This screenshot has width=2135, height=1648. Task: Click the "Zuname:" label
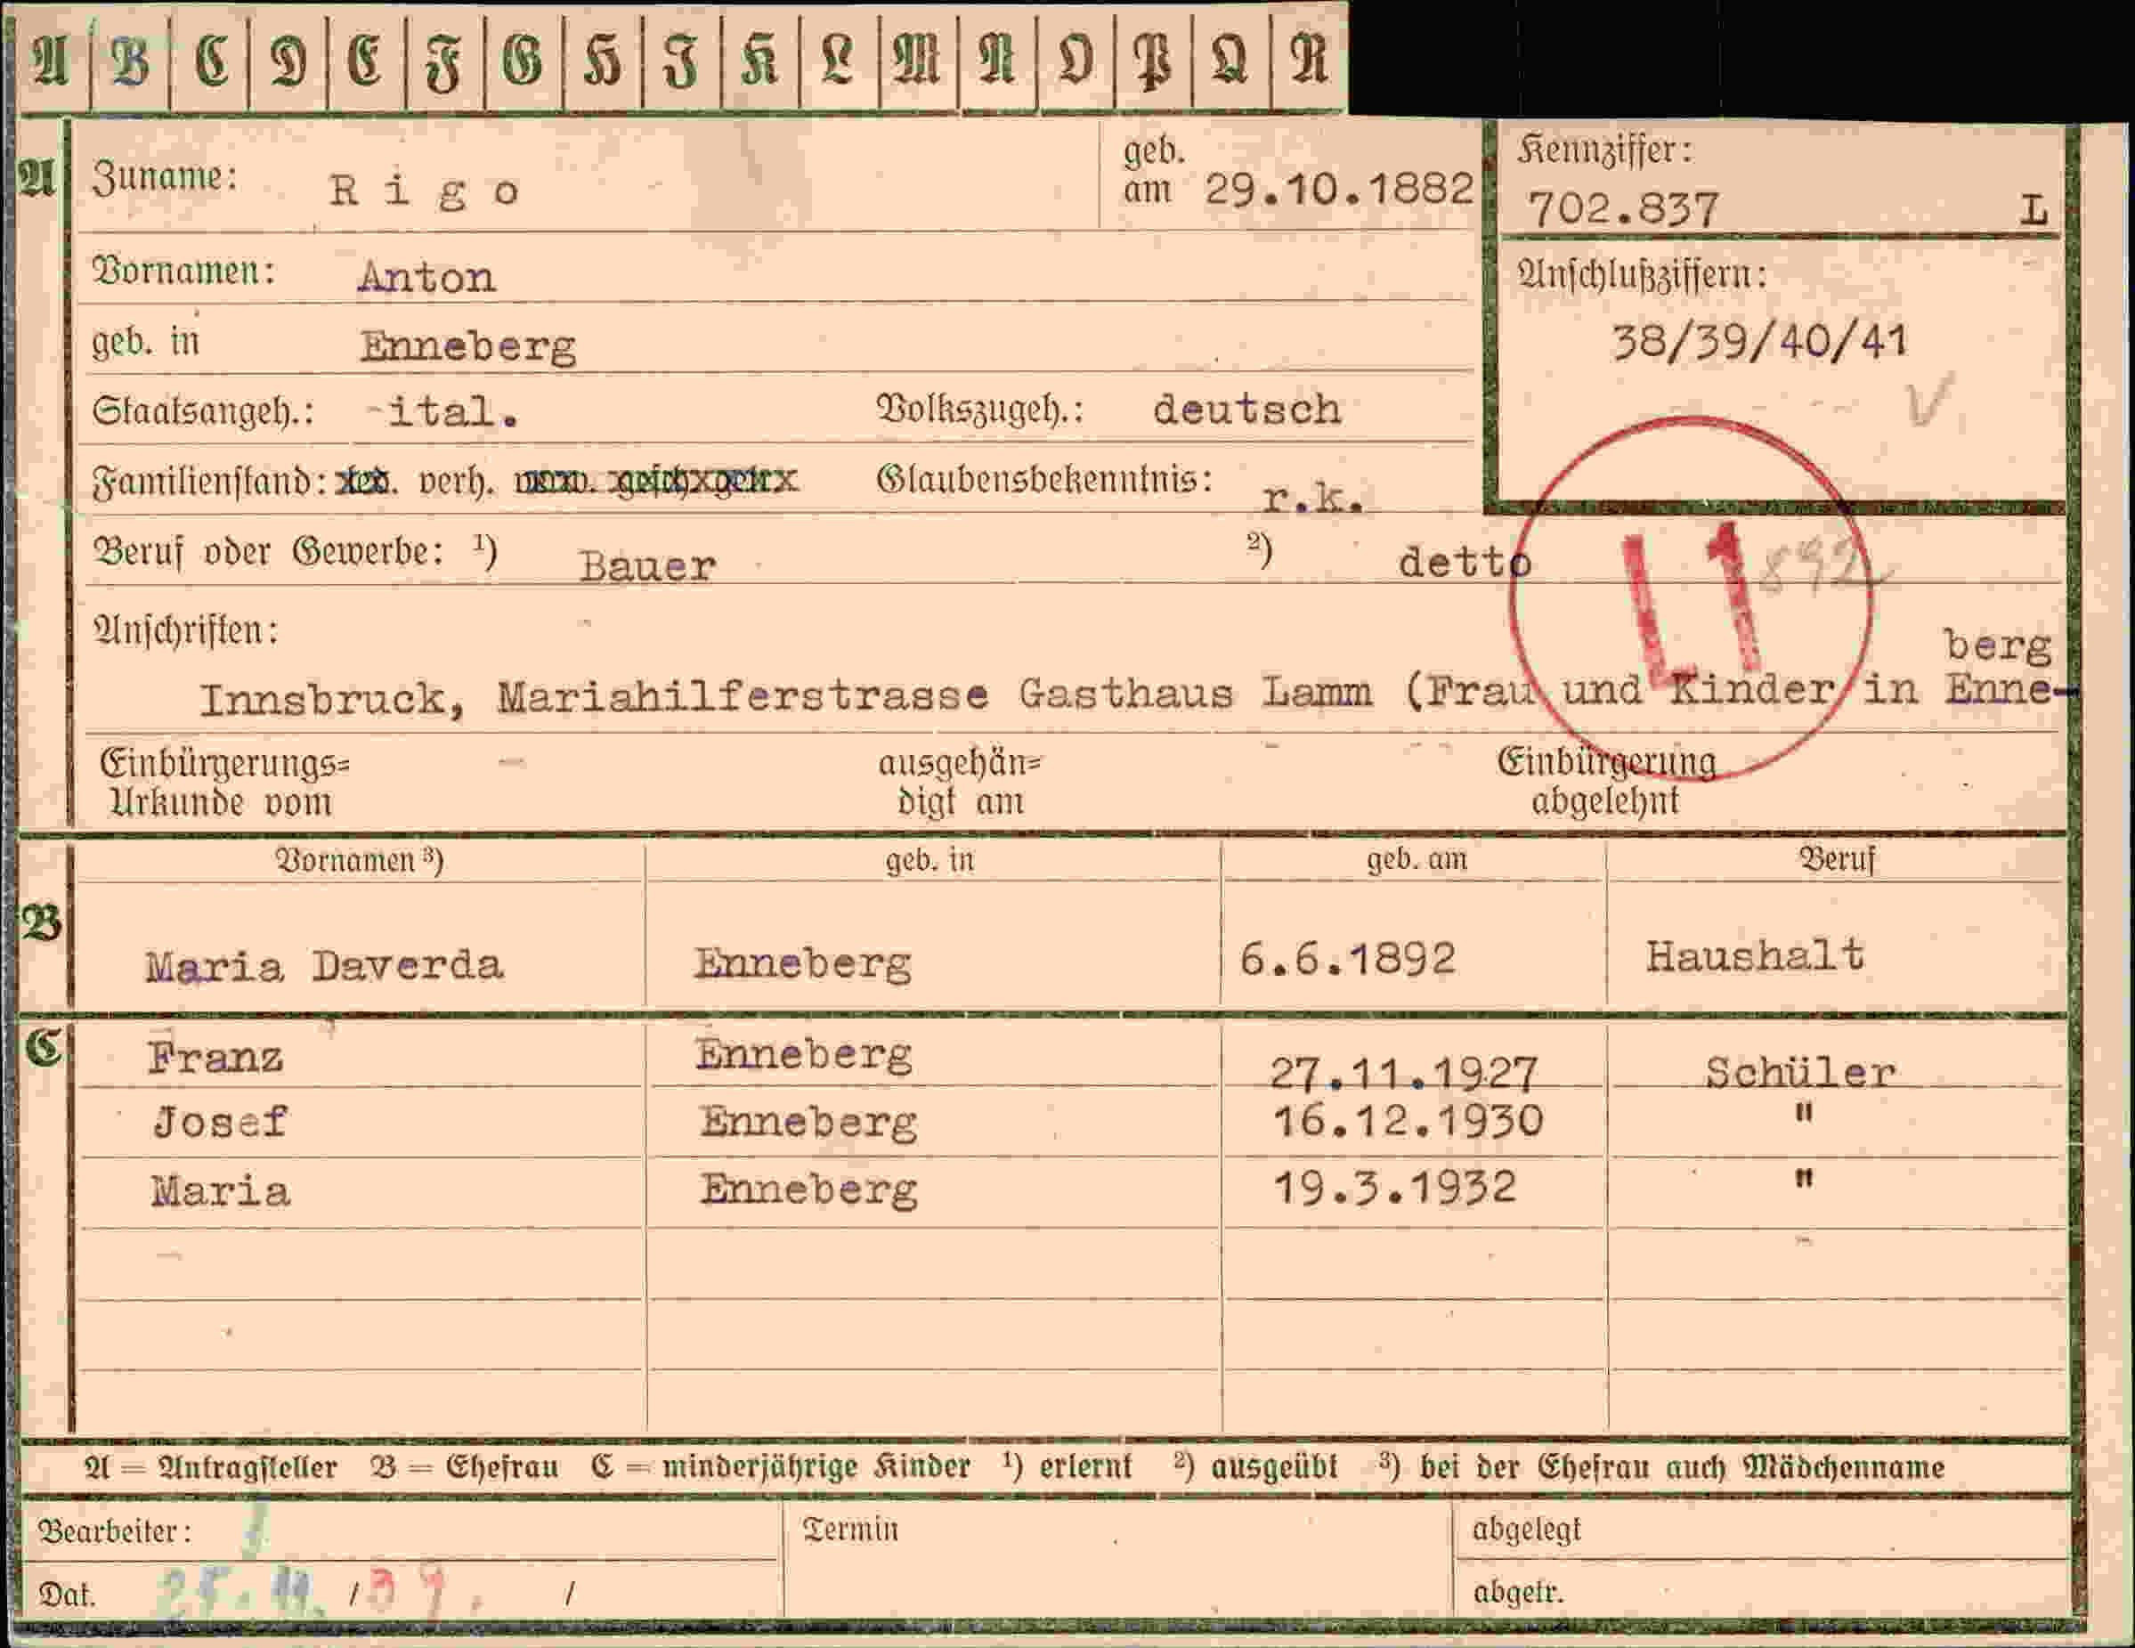pos(164,178)
